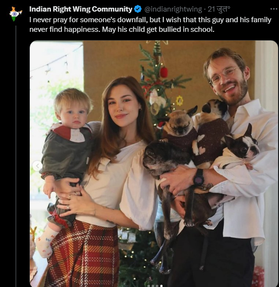Image resolution: width=279 pixels, height=287 pixels.
Task: Open the tweet's more options menu
Action: pos(274,9)
